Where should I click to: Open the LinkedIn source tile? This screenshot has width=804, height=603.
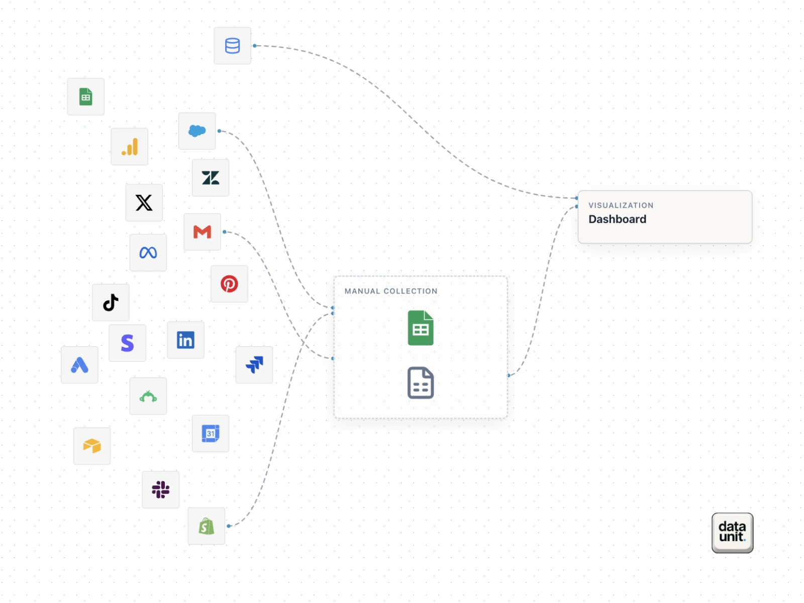click(185, 340)
